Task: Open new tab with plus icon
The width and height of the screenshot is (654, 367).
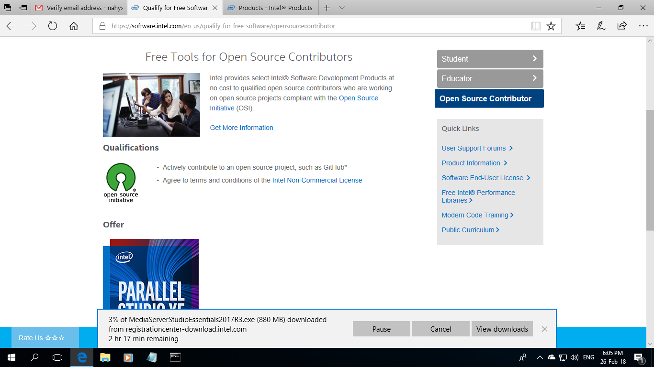Action: tap(327, 8)
